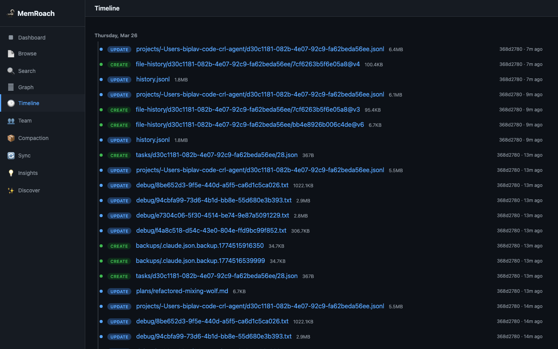Open the Search section
The height and width of the screenshot is (349, 558).
(x=42, y=71)
